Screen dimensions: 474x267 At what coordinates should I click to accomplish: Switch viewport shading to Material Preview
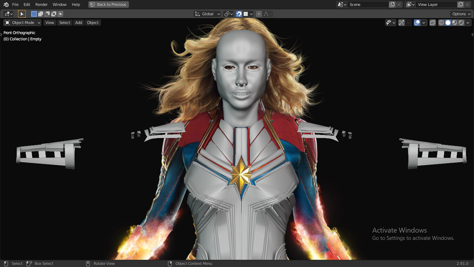pyautogui.click(x=454, y=22)
